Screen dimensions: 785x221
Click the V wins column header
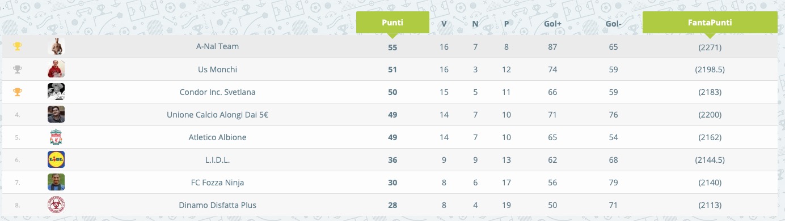[x=444, y=24]
